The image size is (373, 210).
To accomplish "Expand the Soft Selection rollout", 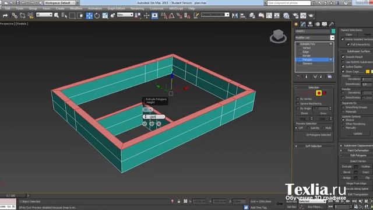I will click(x=314, y=146).
